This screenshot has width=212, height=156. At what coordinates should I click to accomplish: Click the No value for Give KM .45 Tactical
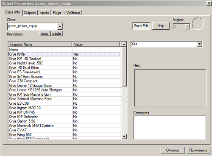pos(75,58)
